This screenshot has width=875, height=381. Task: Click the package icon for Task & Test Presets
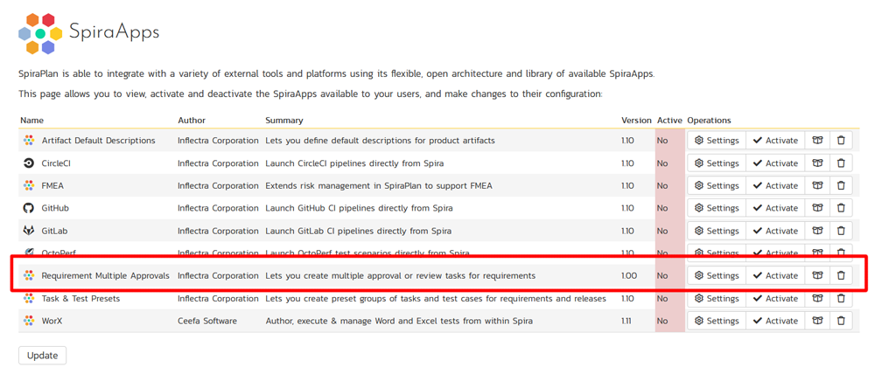817,299
